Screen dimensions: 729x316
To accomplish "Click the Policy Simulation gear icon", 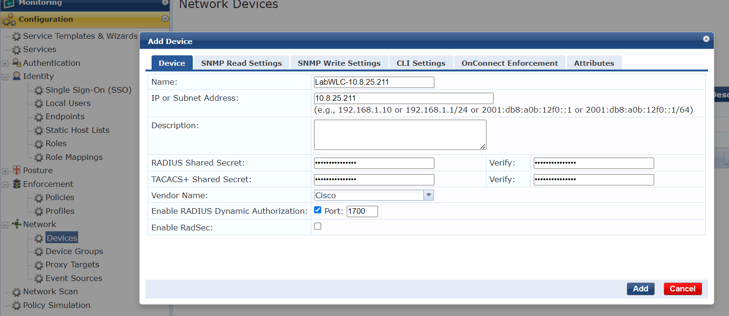I will 17,306.
